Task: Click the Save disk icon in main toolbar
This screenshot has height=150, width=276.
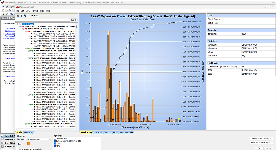Action: [10, 10]
